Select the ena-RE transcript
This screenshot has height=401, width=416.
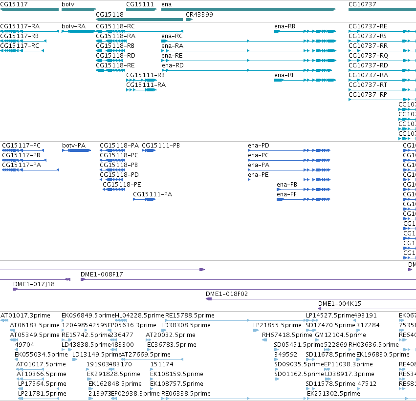coord(249,61)
